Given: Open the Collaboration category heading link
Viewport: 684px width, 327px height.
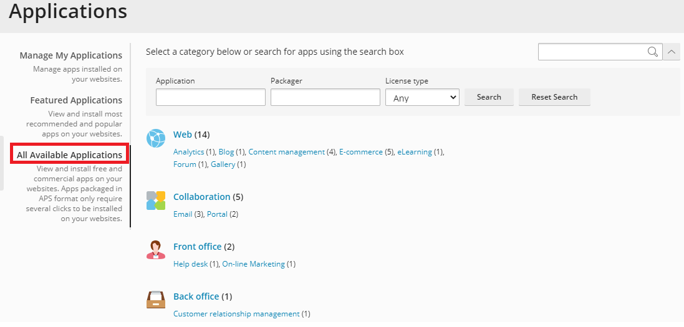Looking at the screenshot, I should (201, 197).
